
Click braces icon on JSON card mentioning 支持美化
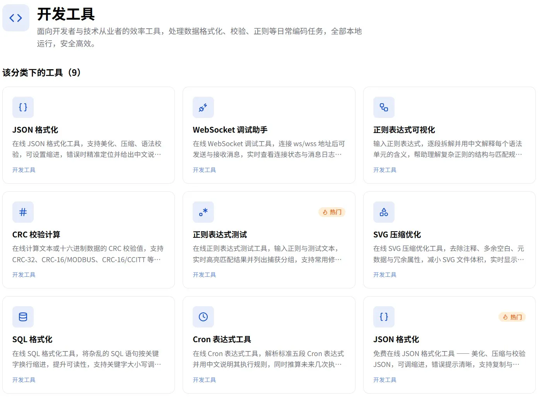click(23, 107)
